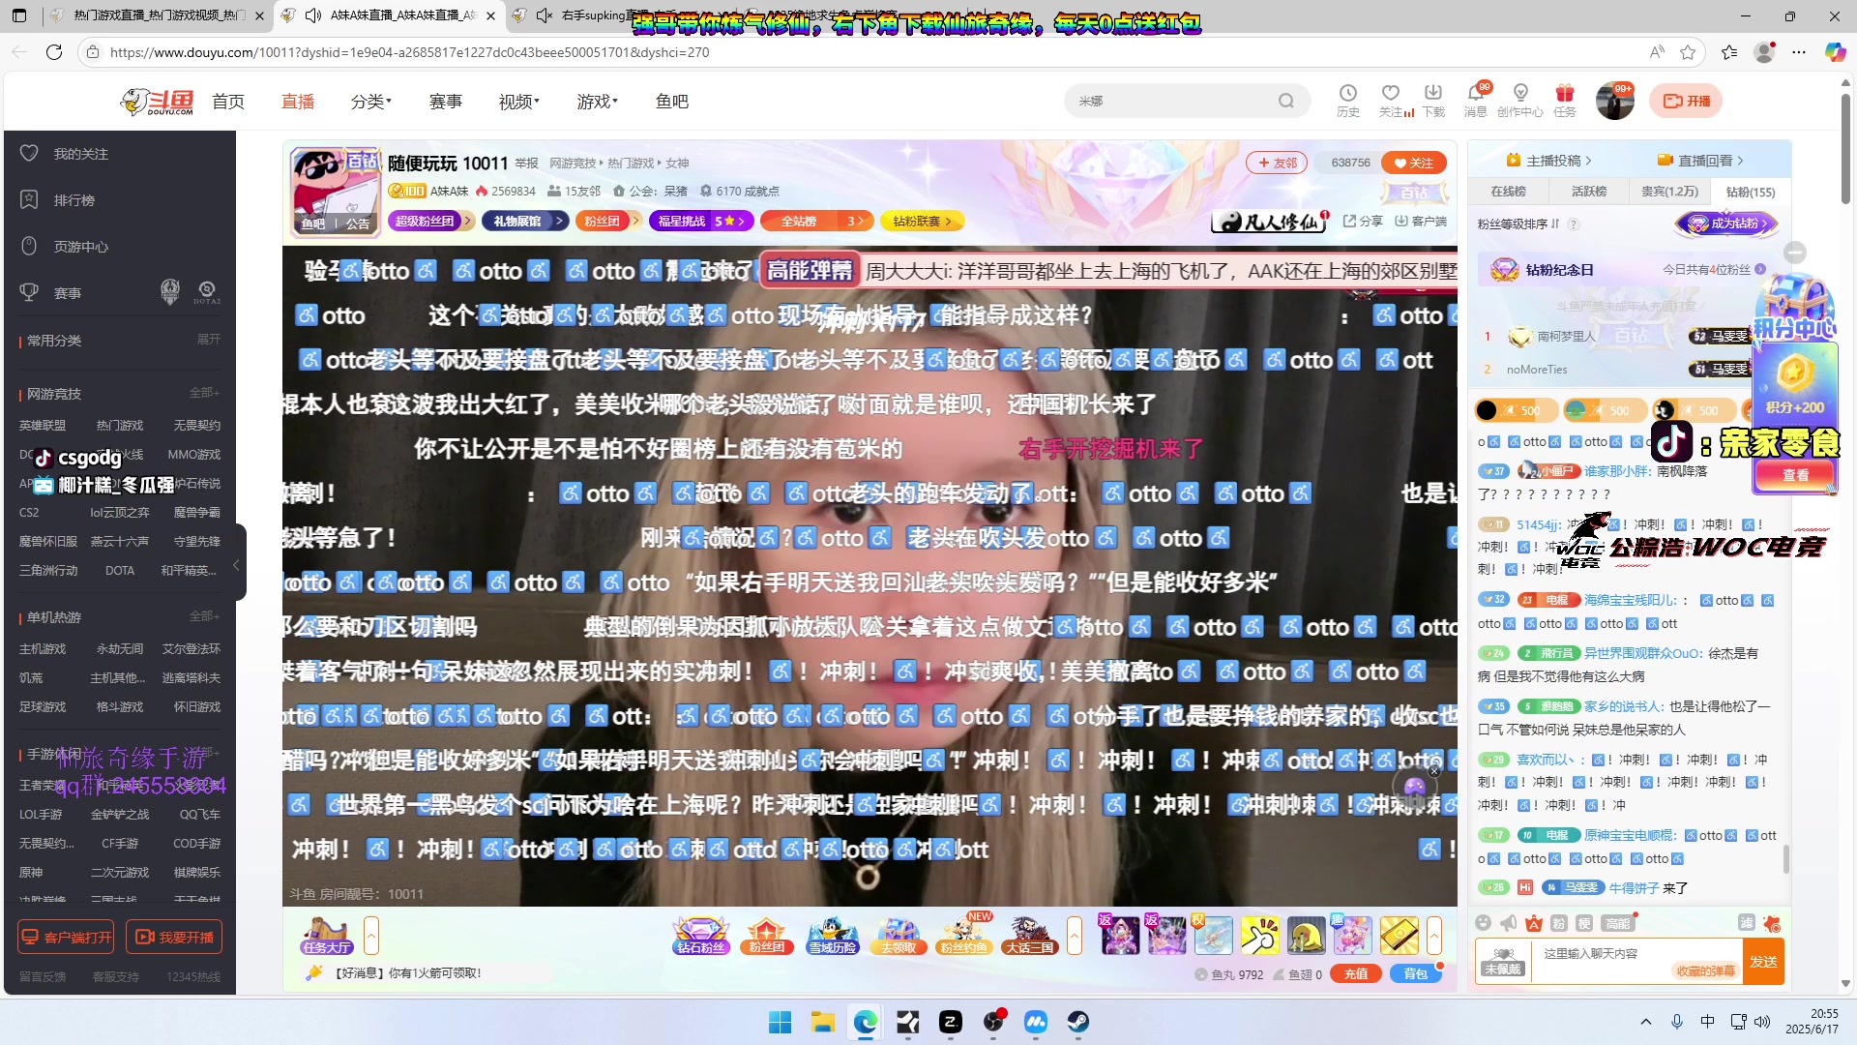
Task: Expand the 分类 dropdown menu
Action: [371, 102]
